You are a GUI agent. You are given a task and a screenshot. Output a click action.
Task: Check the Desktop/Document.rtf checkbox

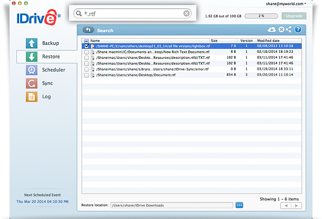point(86,75)
